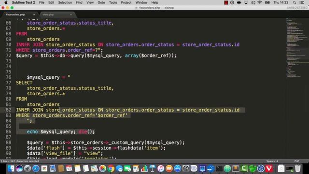
Task: Open the Project menu
Action: [126, 2]
